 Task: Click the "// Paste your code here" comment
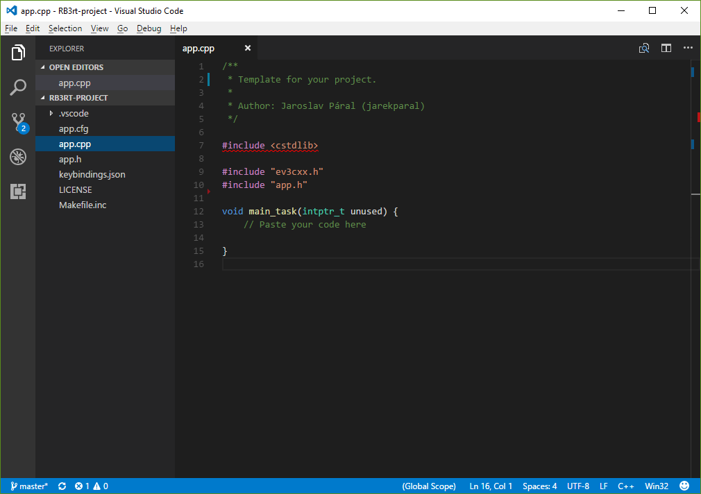coord(305,224)
